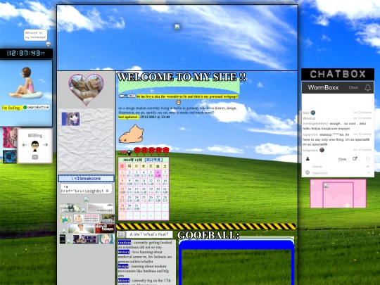Click the first red rose in the row of roses
Viewport: 380px width, 285px height.
click(137, 151)
